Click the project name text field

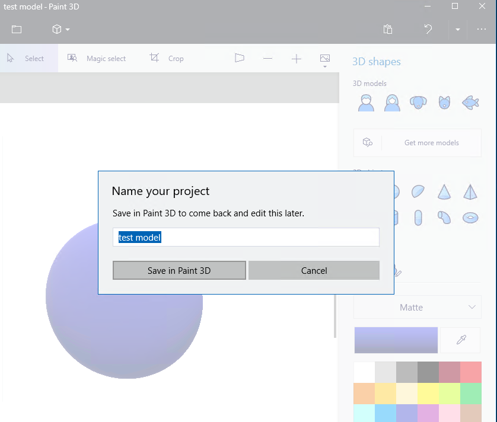(246, 237)
